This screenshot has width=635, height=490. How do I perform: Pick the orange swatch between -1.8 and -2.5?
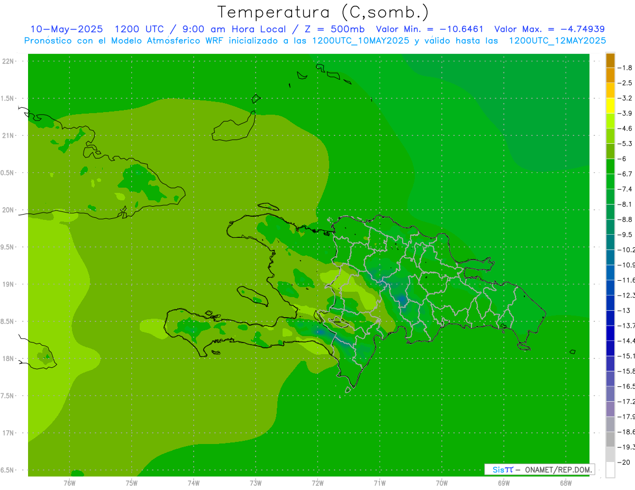click(610, 76)
